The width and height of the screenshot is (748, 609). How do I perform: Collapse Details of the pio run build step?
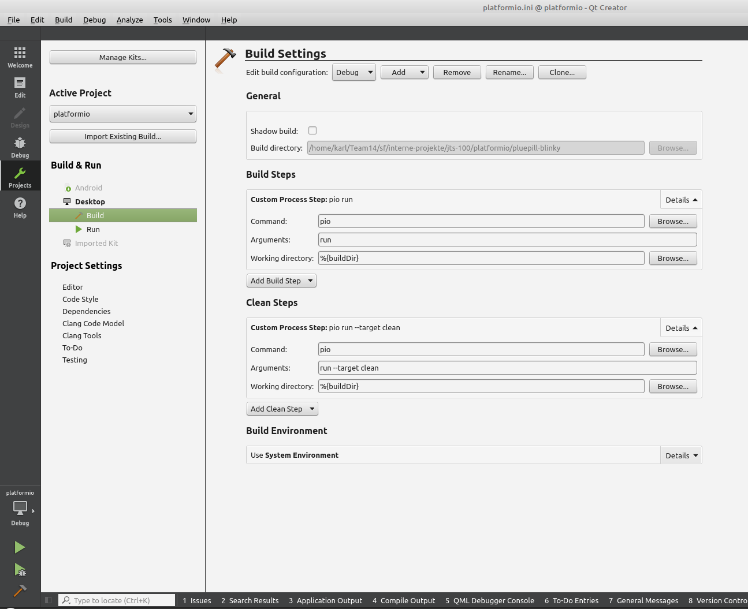coord(681,200)
